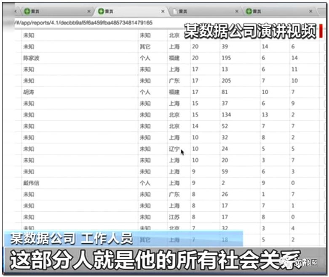Close the currently active browser tab
Viewport: 329px width, 277px height.
[x=163, y=11]
